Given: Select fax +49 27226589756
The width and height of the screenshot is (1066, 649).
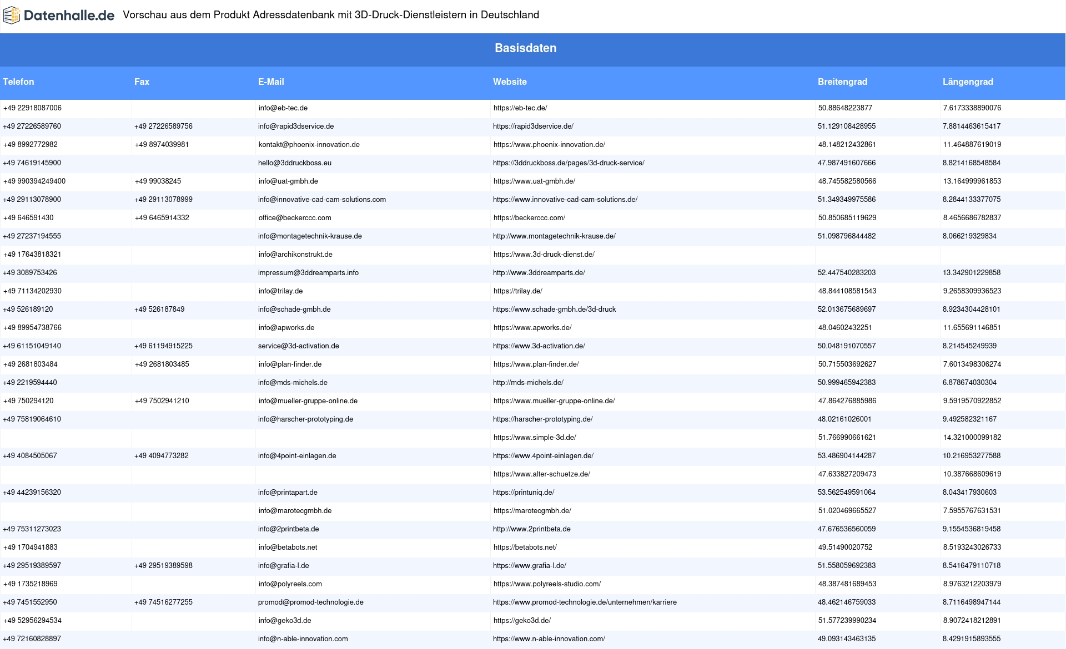Looking at the screenshot, I should point(163,126).
